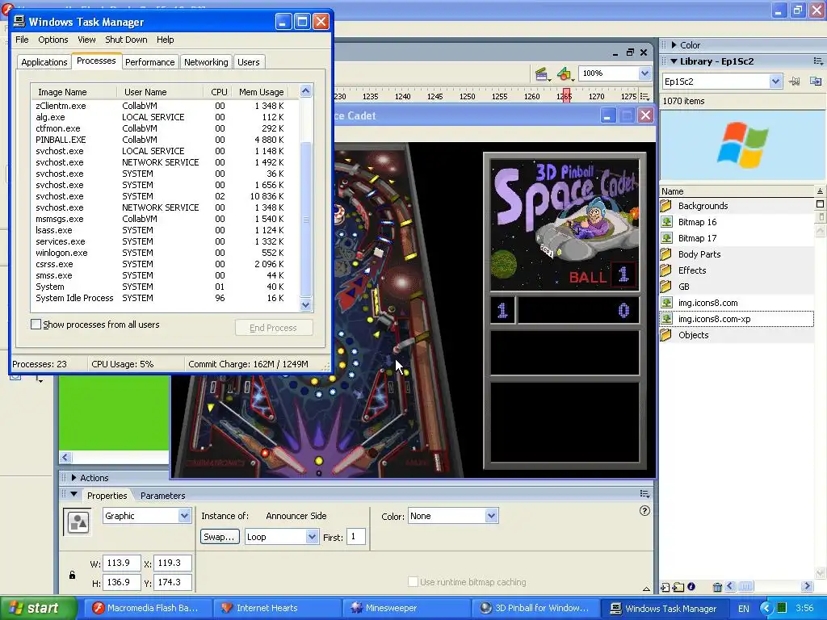Viewport: 827px width, 620px height.
Task: Click the End Process button
Action: [274, 328]
